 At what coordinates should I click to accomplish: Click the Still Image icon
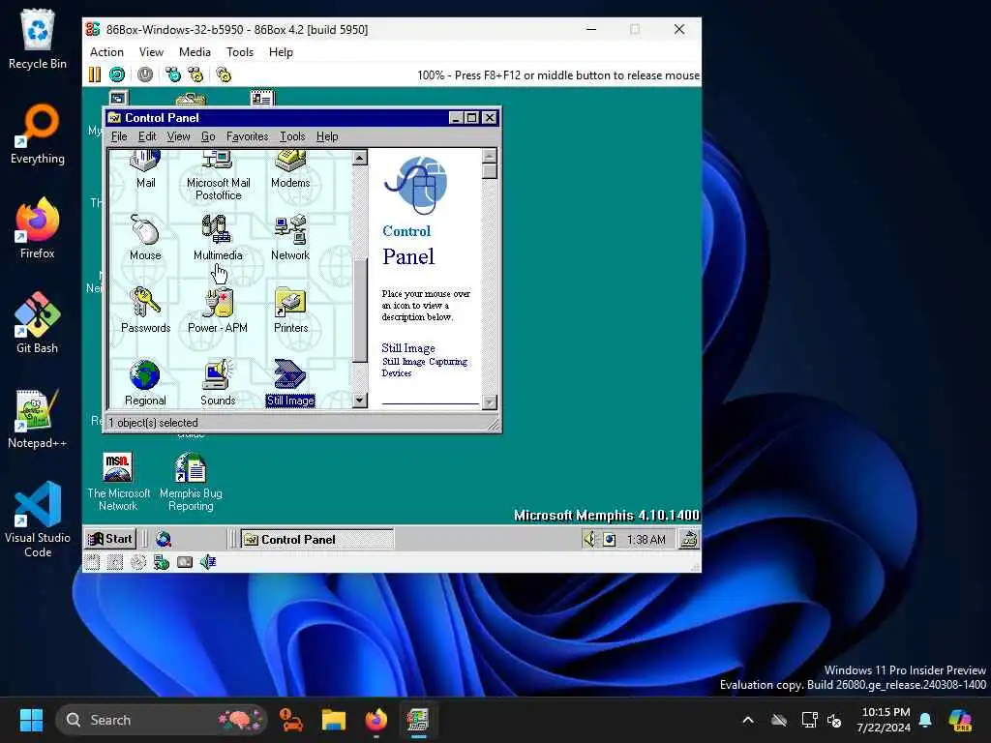coord(290,383)
